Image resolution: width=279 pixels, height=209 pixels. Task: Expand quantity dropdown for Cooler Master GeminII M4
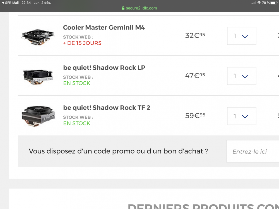(242, 36)
